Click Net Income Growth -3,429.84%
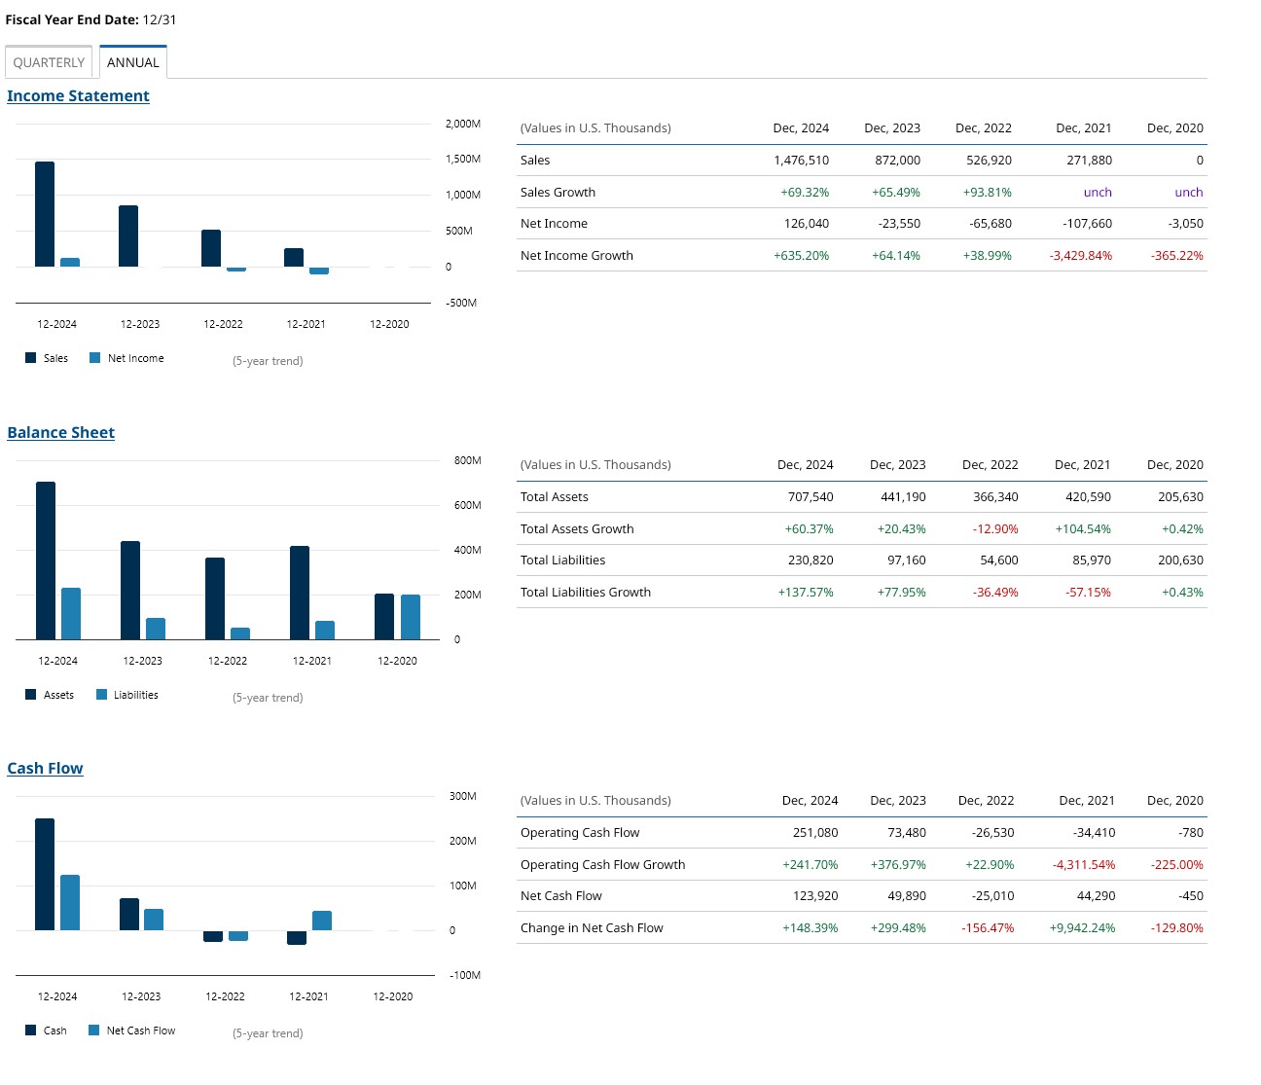The height and width of the screenshot is (1085, 1261). [x=1080, y=256]
